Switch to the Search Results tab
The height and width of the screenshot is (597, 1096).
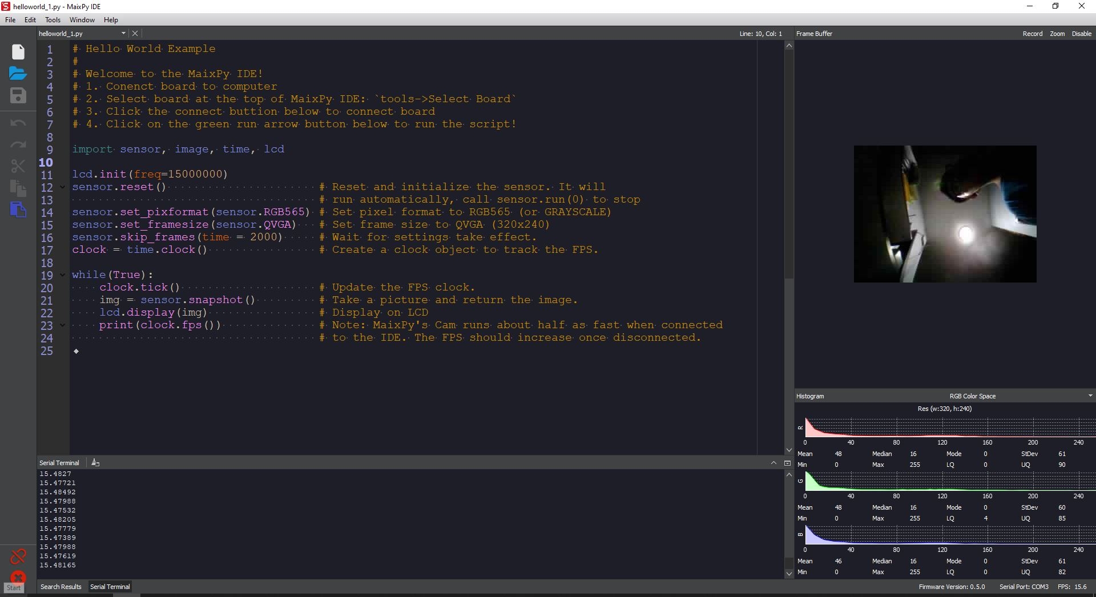(x=61, y=587)
